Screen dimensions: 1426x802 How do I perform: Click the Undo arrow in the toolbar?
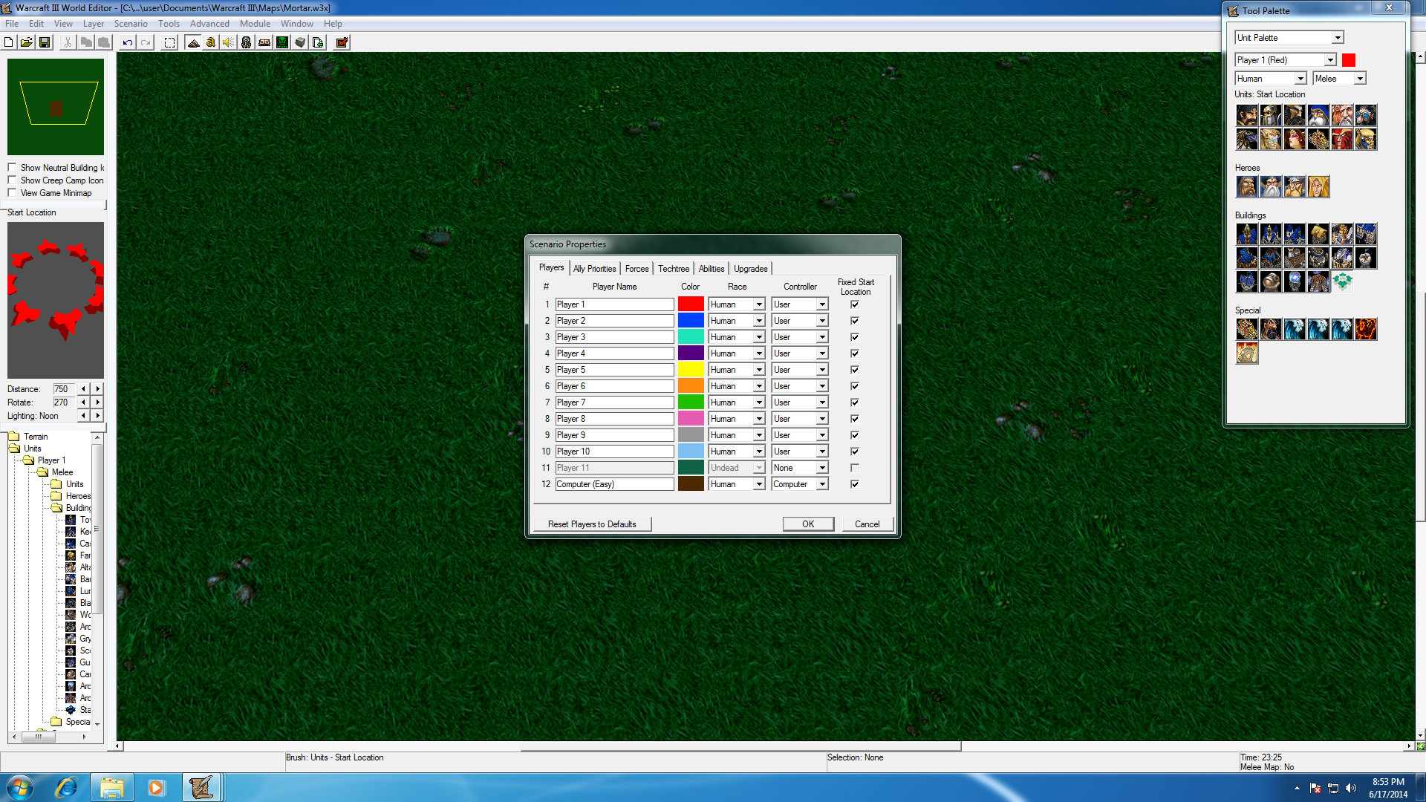click(128, 42)
